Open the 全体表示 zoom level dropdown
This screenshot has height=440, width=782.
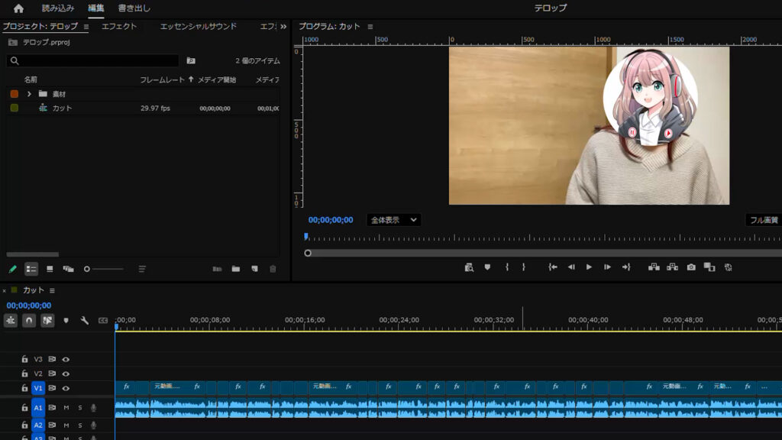pyautogui.click(x=394, y=220)
